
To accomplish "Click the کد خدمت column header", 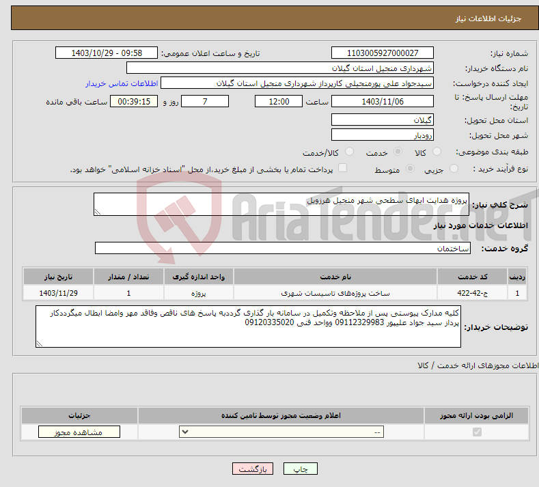I will tap(473, 277).
